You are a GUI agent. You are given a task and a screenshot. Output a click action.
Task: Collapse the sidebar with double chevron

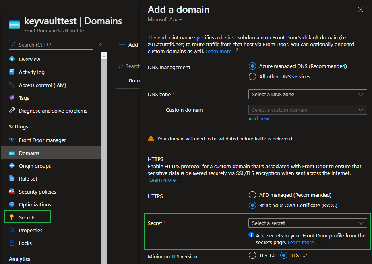(x=101, y=45)
